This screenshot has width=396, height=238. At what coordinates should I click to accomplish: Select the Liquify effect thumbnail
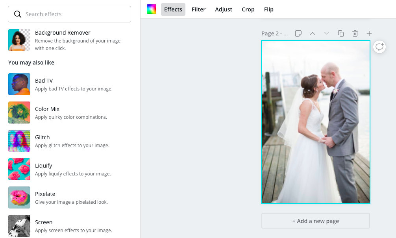point(19,169)
